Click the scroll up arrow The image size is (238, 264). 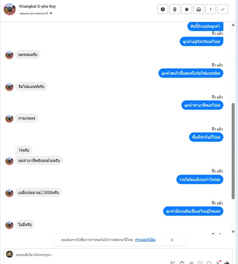click(233, 25)
